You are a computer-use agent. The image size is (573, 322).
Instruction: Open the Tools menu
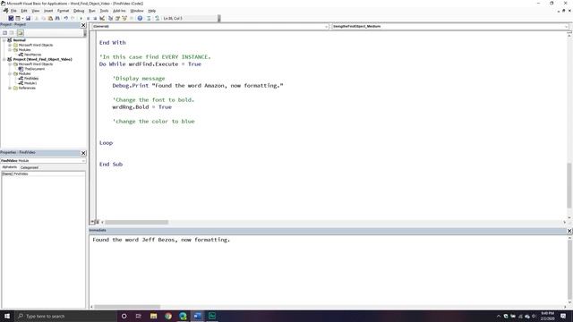pos(104,11)
